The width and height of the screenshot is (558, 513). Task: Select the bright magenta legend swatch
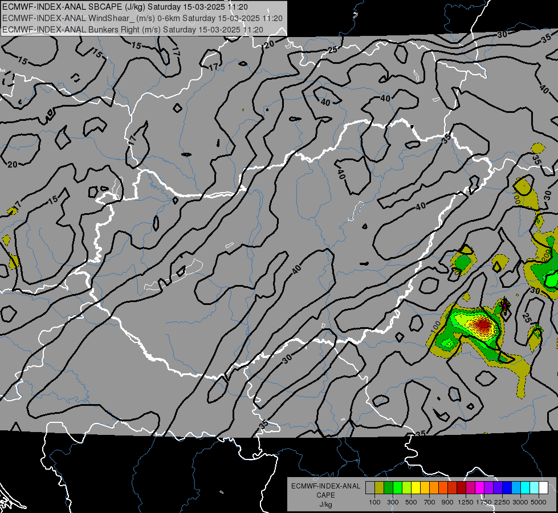(480, 487)
